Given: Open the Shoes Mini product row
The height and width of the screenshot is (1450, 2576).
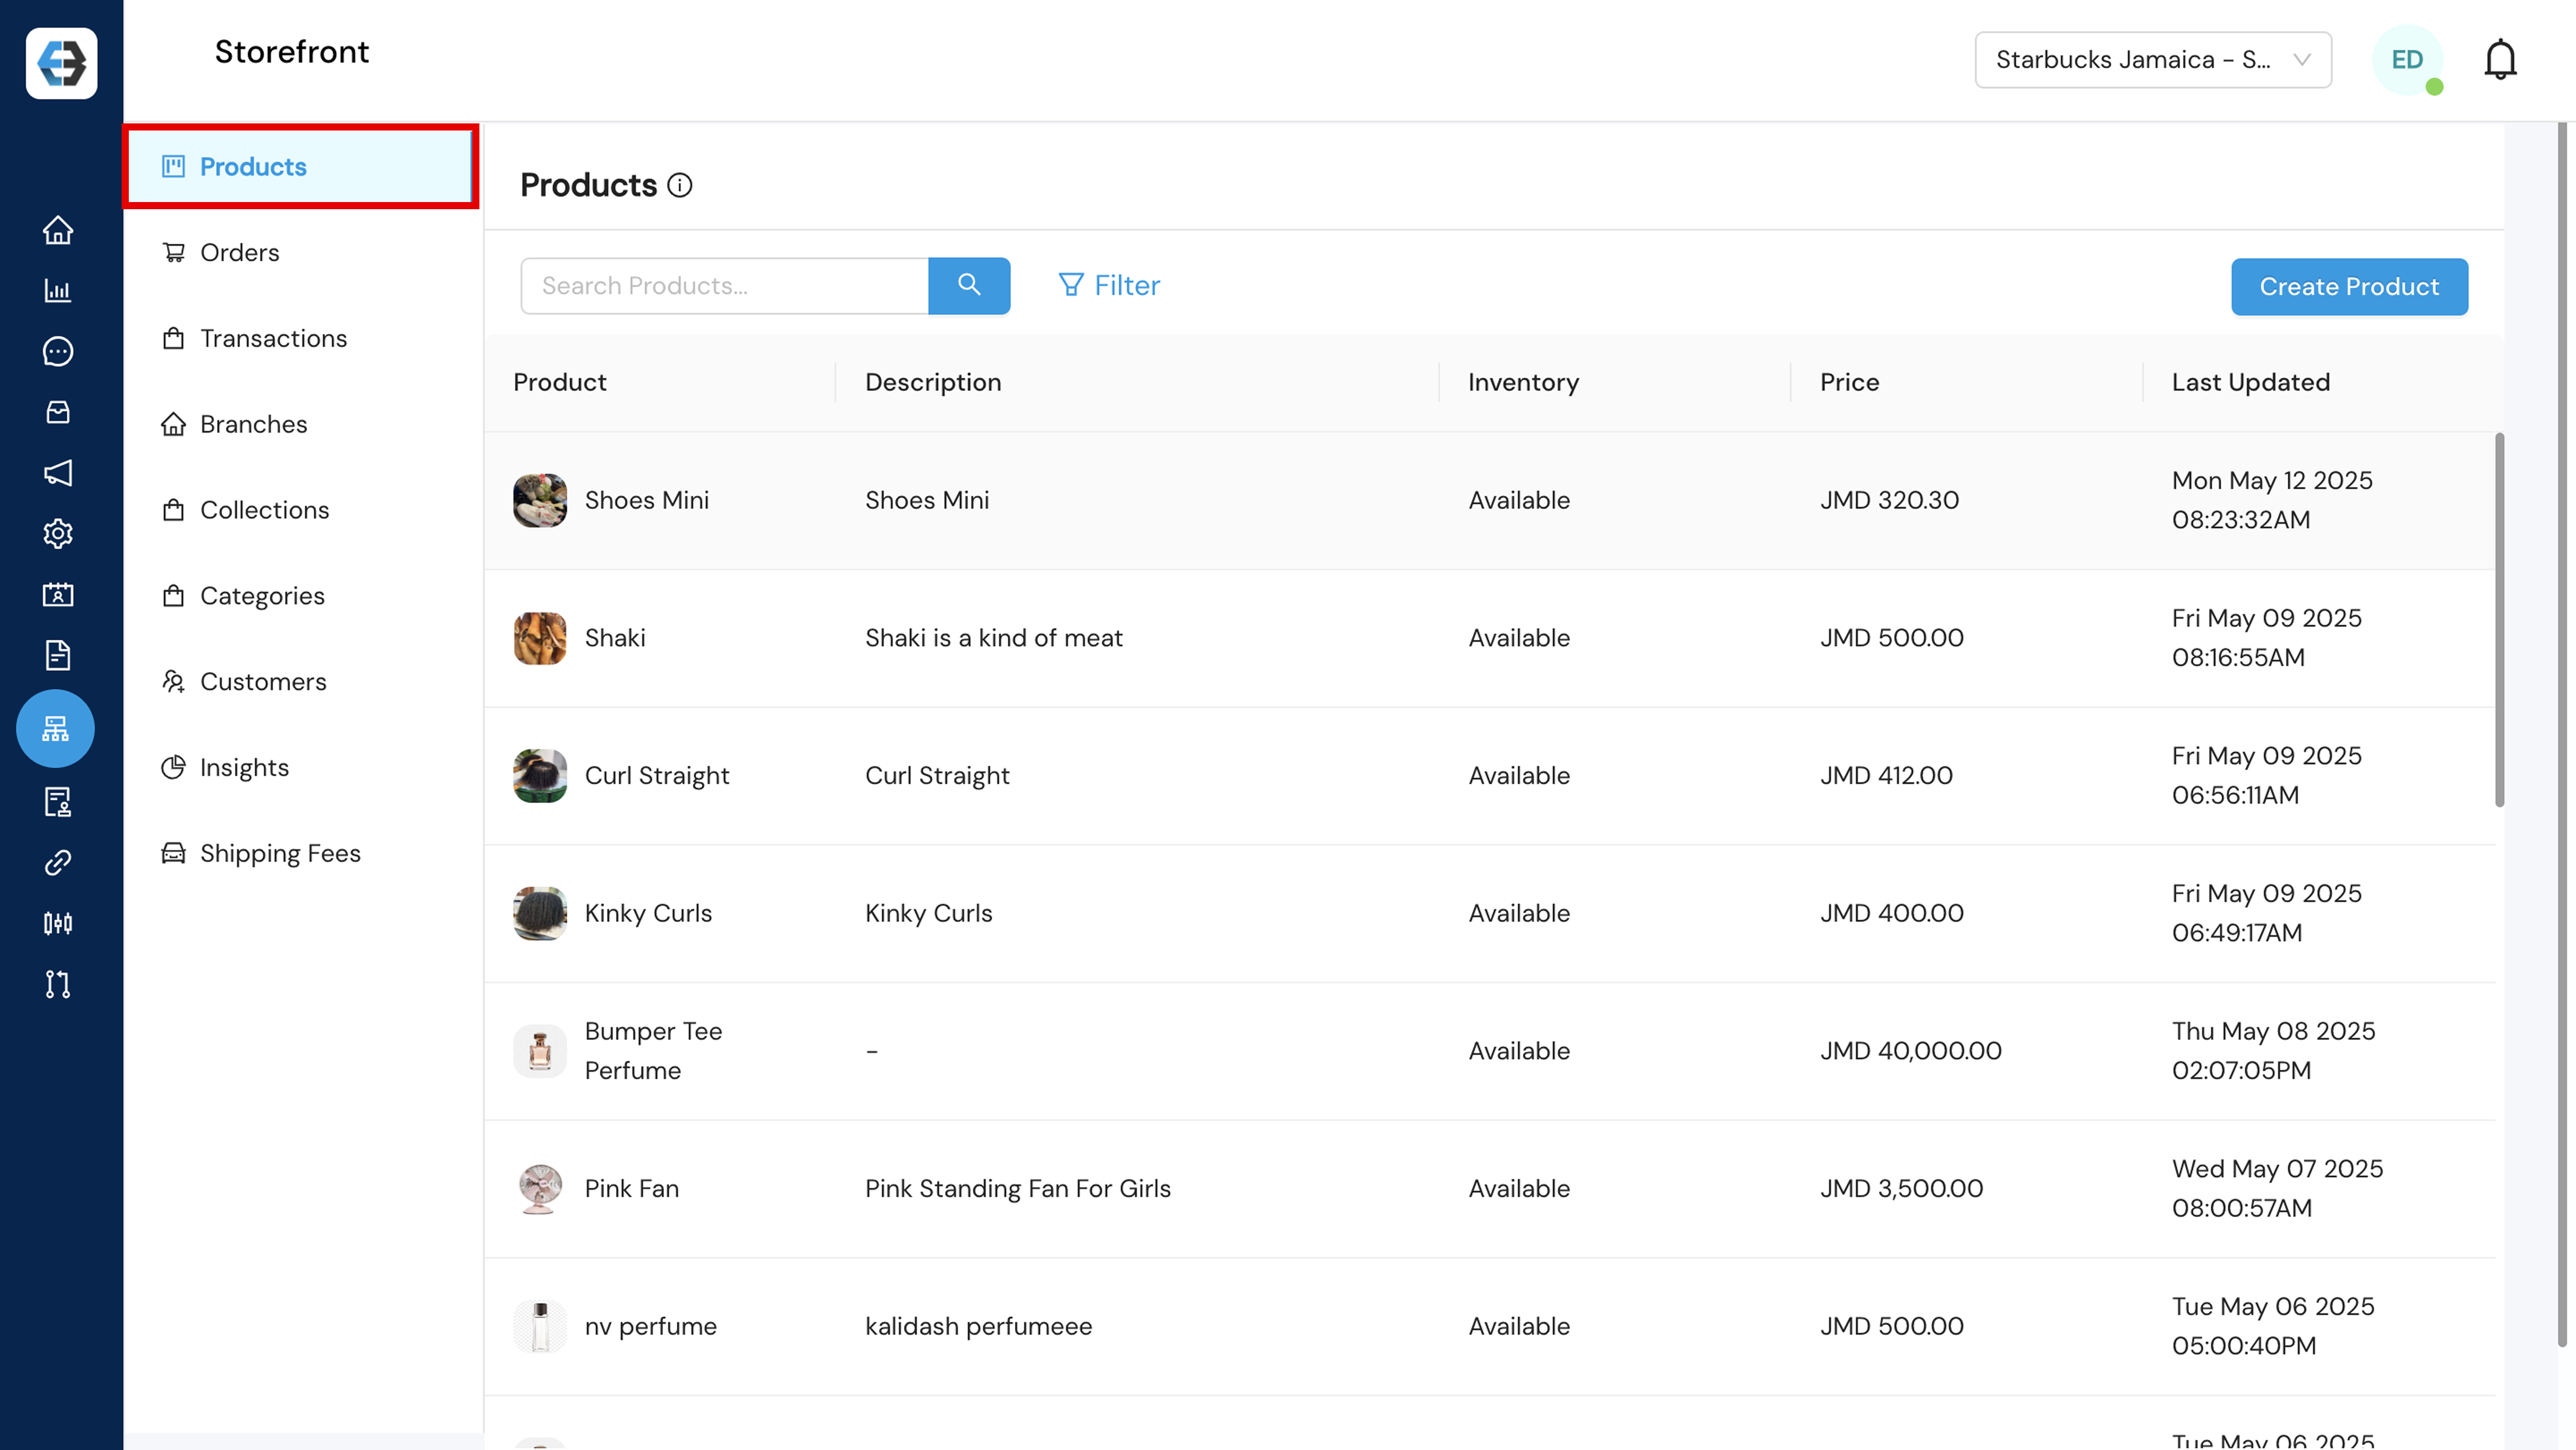Looking at the screenshot, I should (646, 501).
